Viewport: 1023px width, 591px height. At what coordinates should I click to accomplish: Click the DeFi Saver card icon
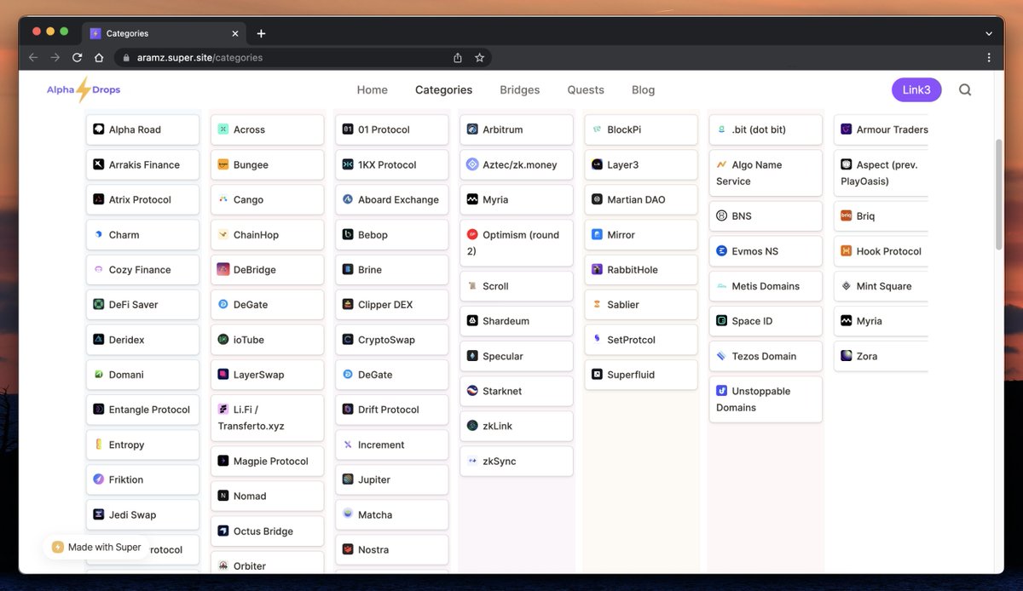pos(99,304)
